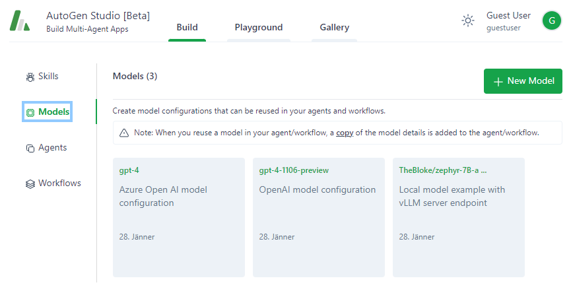Click the AutoGen Studio logo icon

[20, 21]
